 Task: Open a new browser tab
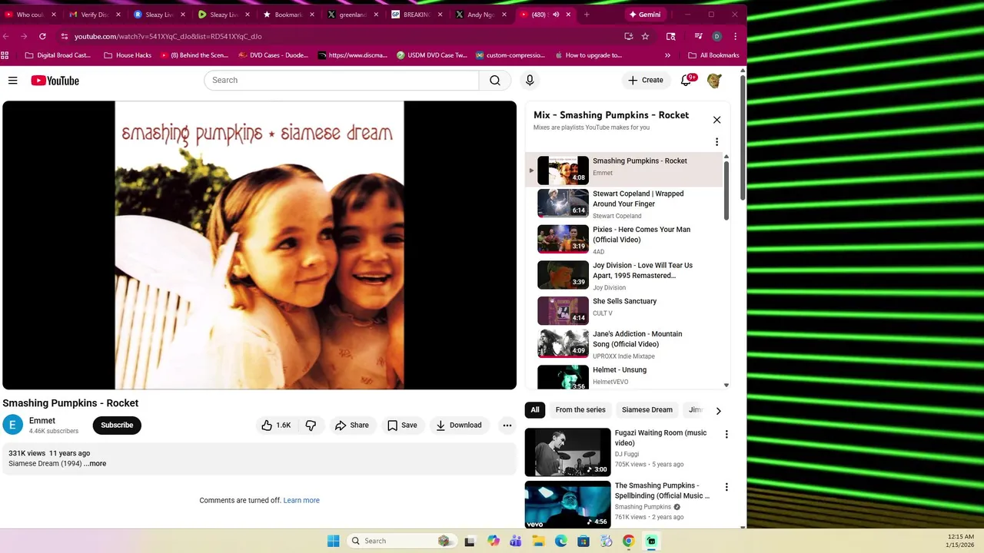(x=587, y=15)
